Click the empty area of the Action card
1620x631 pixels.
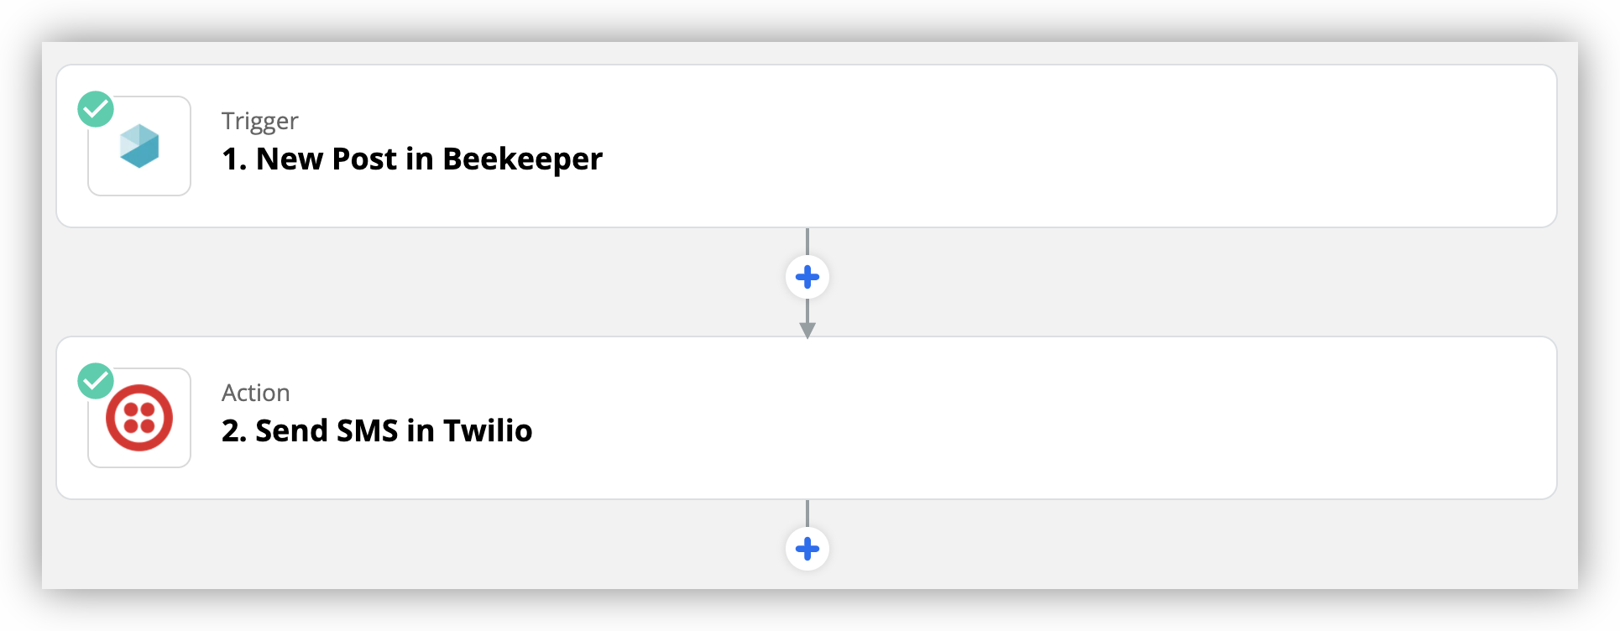click(x=1049, y=418)
